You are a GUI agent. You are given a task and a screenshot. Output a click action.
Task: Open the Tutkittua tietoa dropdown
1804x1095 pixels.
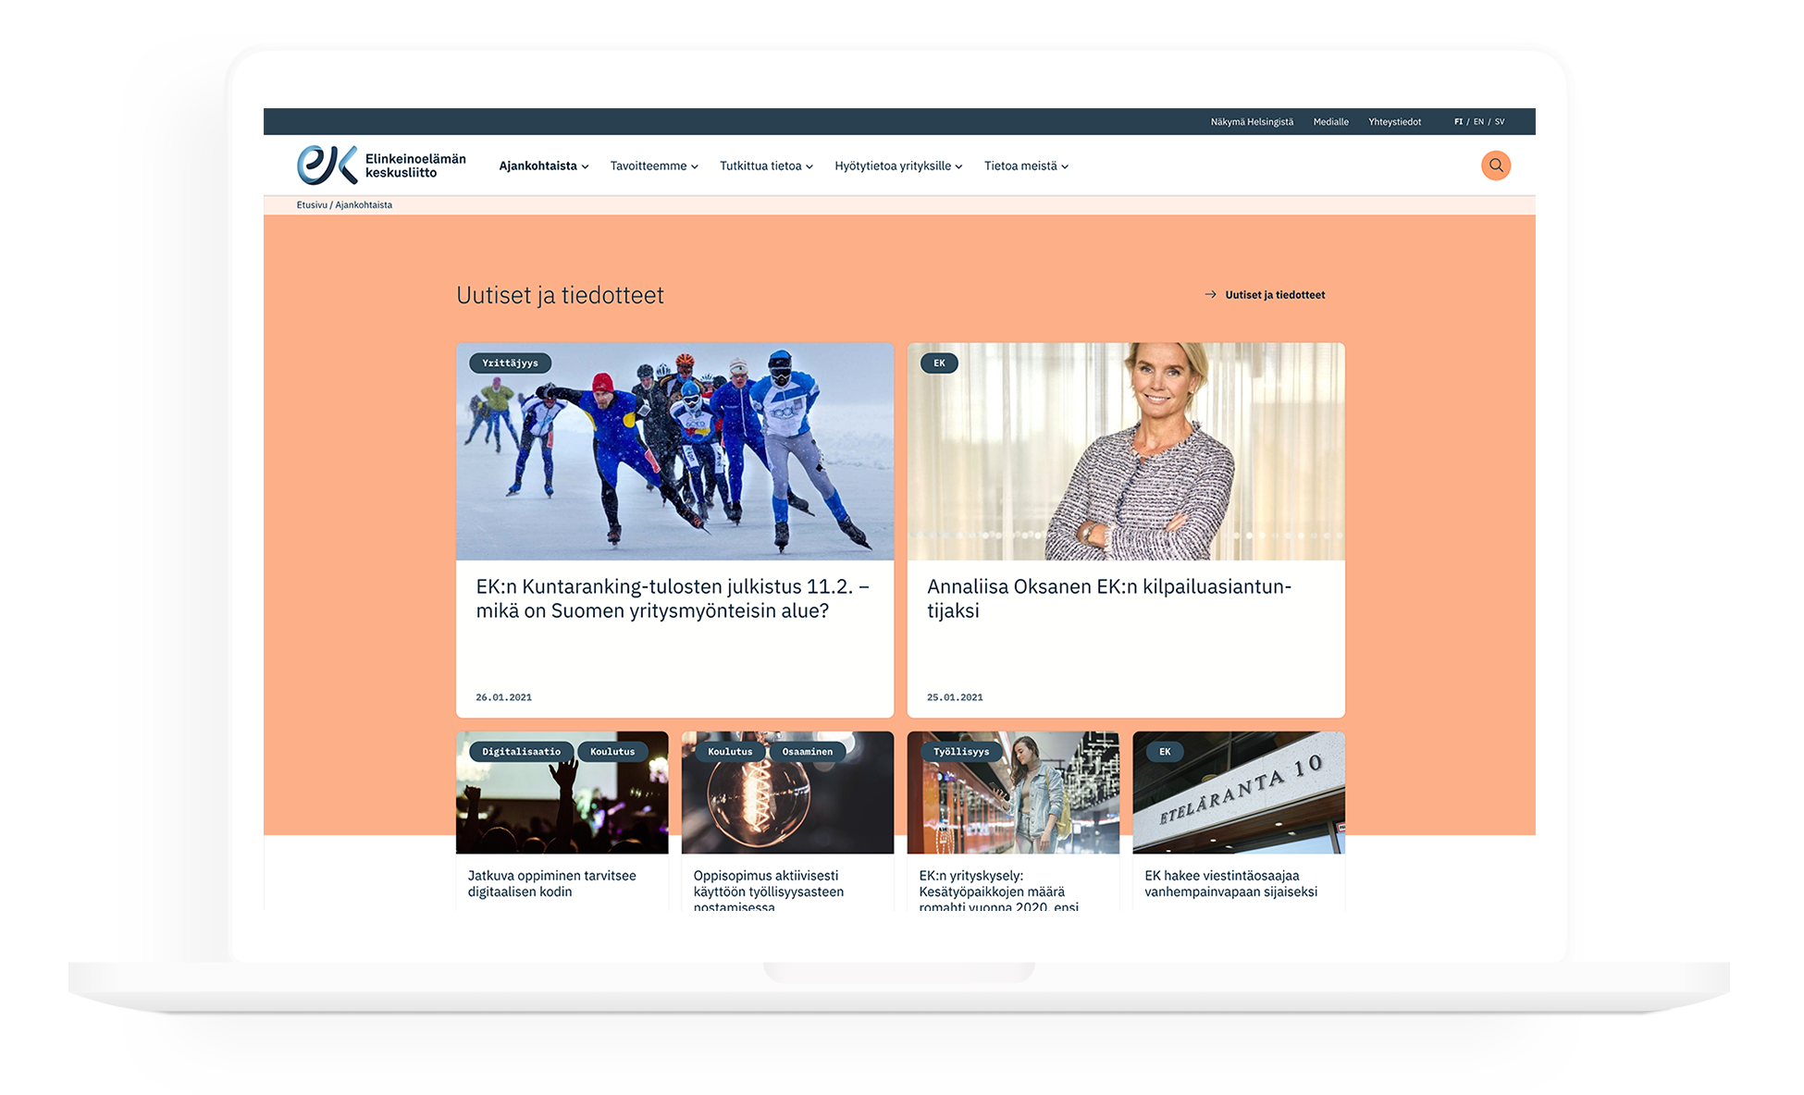(766, 166)
